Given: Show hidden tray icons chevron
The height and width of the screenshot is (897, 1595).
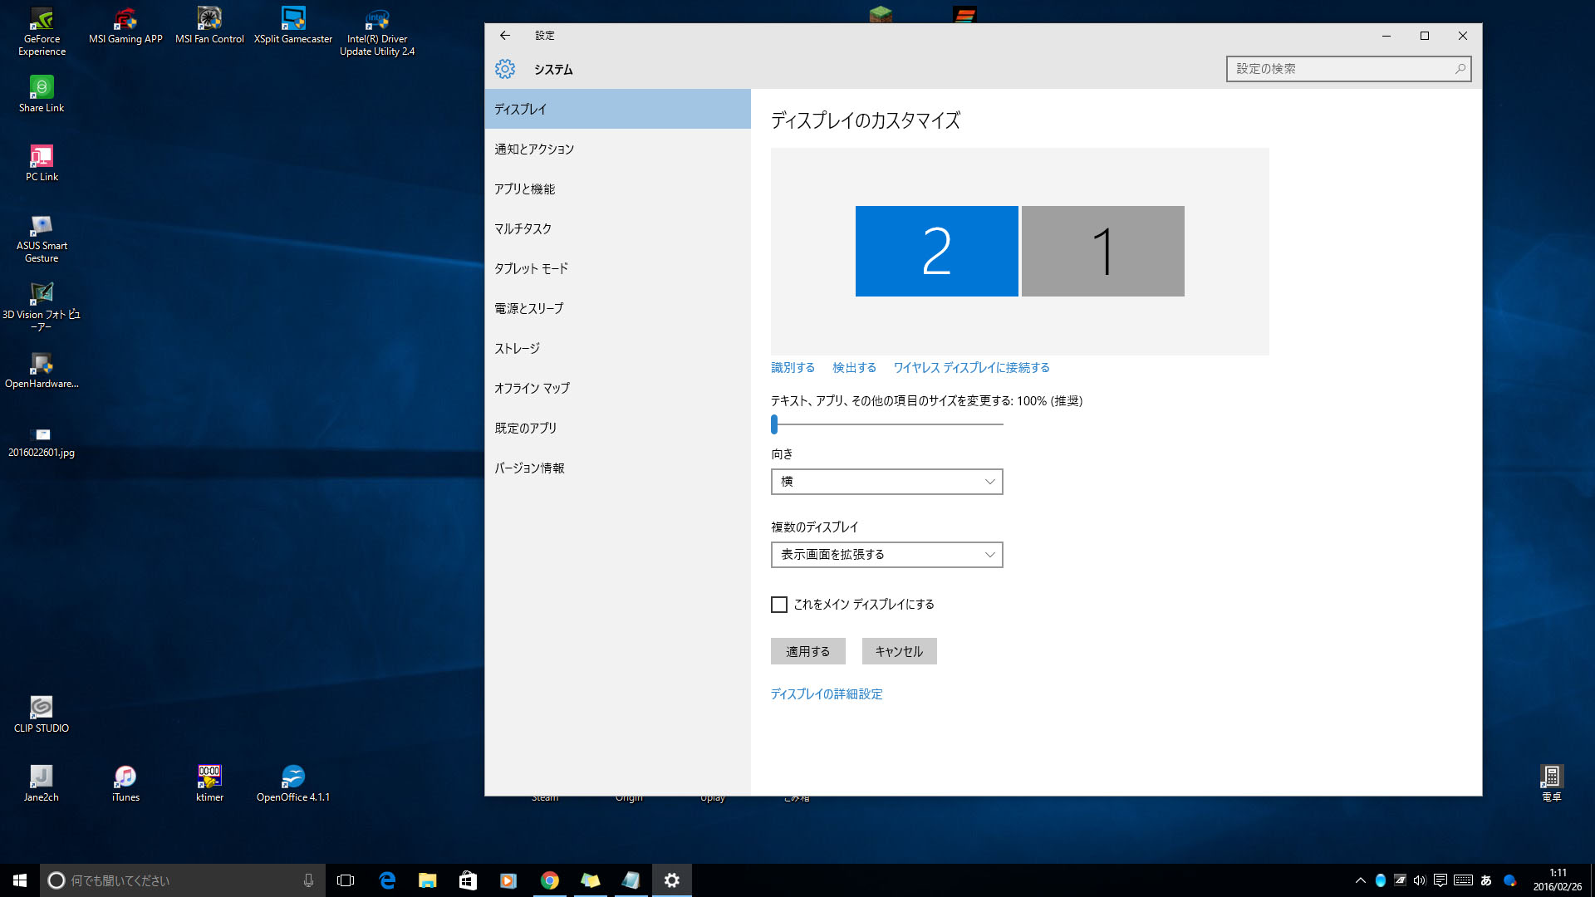Looking at the screenshot, I should [1360, 880].
